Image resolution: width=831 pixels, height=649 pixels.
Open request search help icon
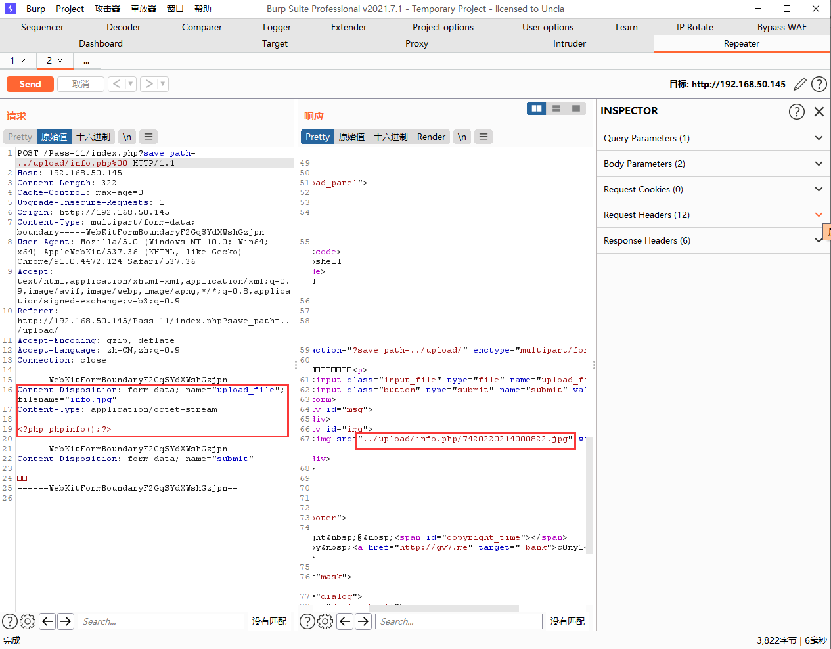[10, 621]
